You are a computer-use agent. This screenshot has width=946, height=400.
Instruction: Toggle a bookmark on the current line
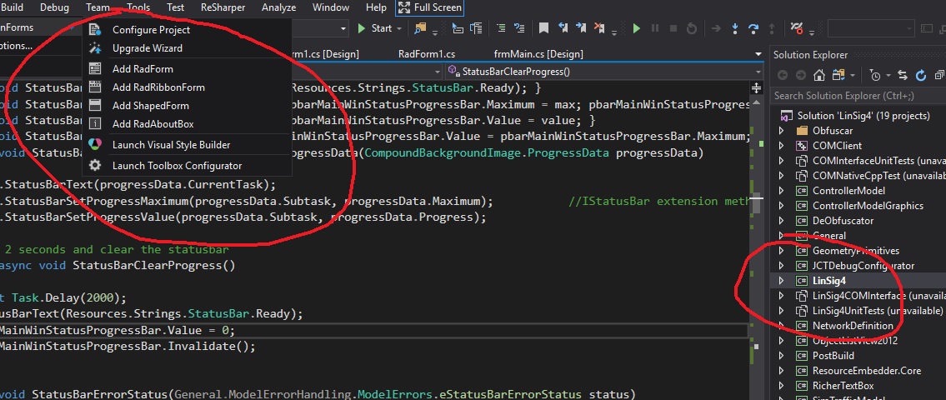click(543, 28)
